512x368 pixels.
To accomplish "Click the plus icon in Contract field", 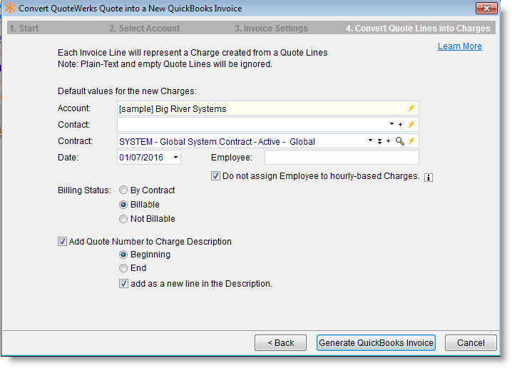I will pos(388,141).
